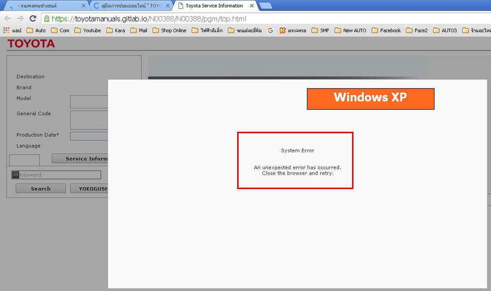Screen dimensions: 491x291
Task: Click the 'An unexpected error has occurred.' text
Action: coord(298,167)
